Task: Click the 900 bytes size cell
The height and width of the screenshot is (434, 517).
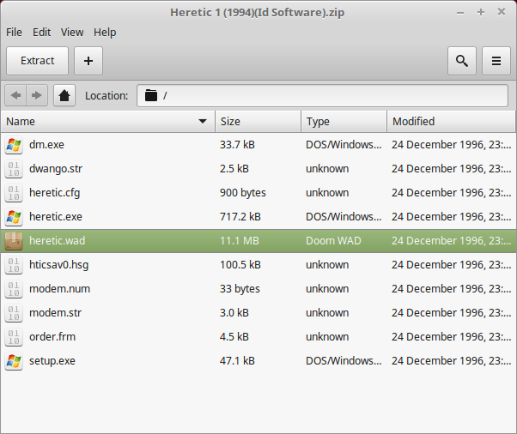Action: pyautogui.click(x=243, y=193)
